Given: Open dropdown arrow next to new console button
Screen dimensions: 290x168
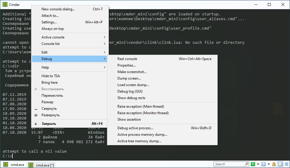Looking at the screenshot, I should click(x=258, y=164).
